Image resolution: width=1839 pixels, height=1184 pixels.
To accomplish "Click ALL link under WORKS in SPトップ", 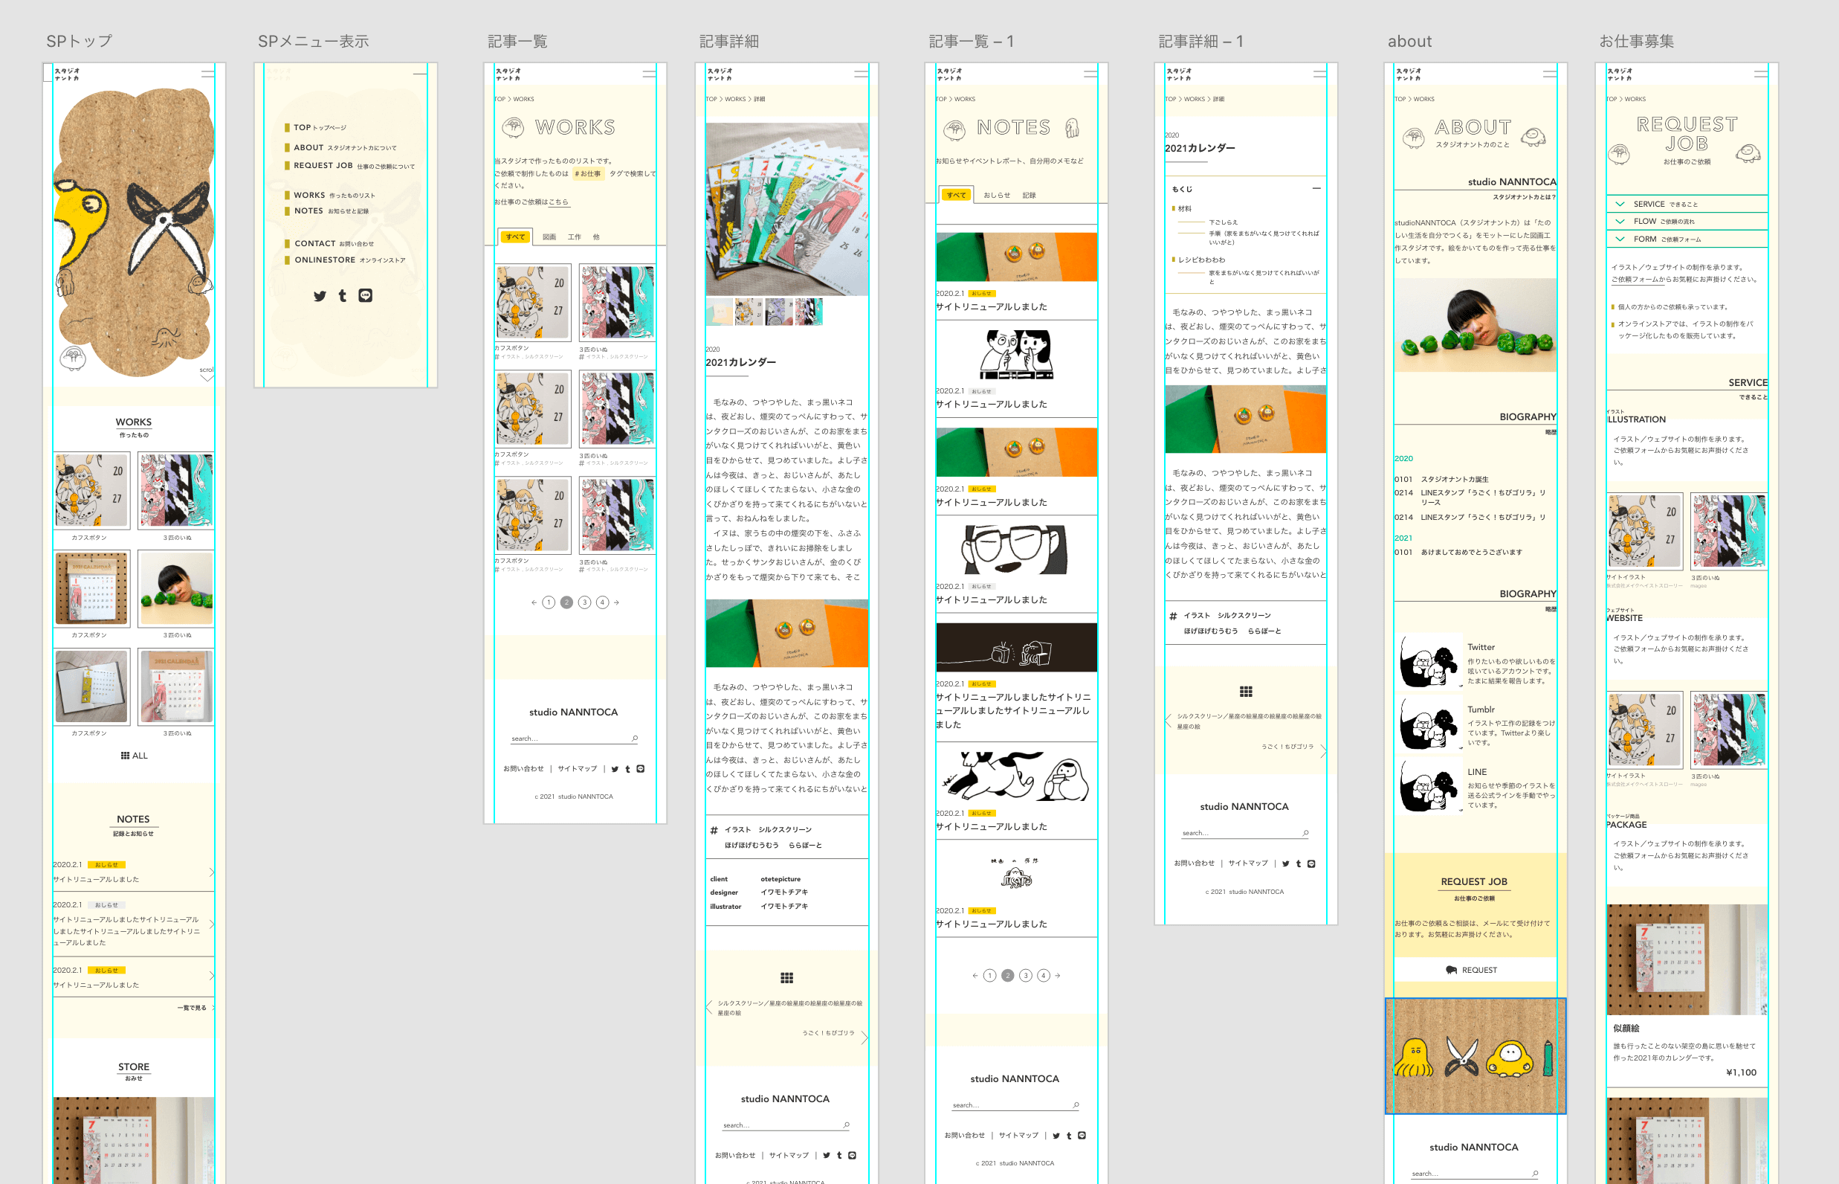I will pos(134,756).
